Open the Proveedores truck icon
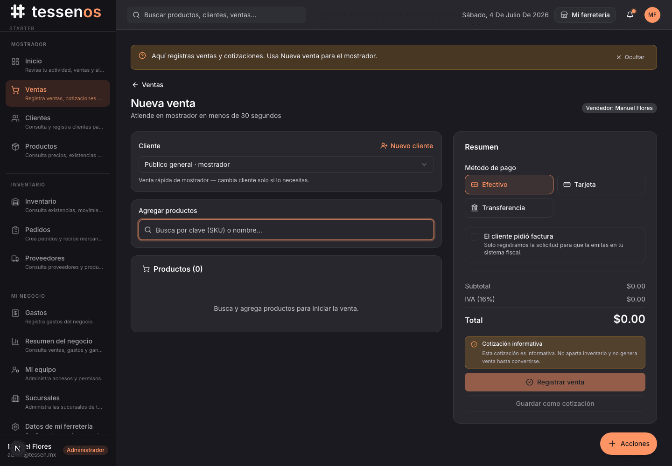Viewport: 672px width, 466px height. click(x=15, y=259)
